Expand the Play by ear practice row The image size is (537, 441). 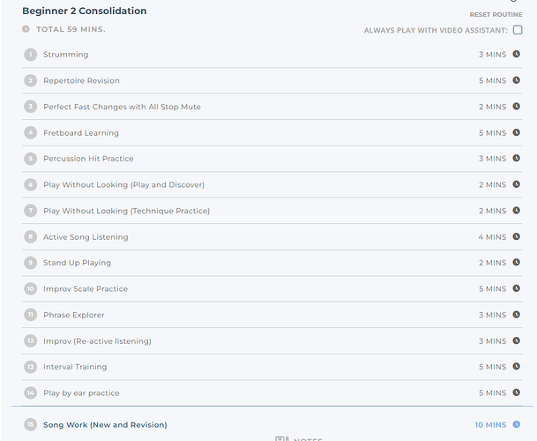[x=81, y=392]
